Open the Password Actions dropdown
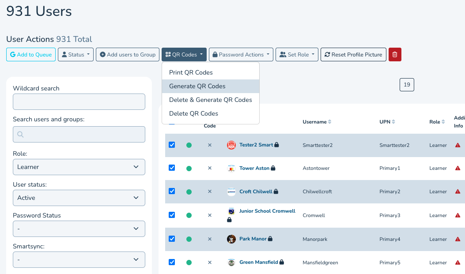Viewport: 465px width, 274px height. tap(241, 55)
